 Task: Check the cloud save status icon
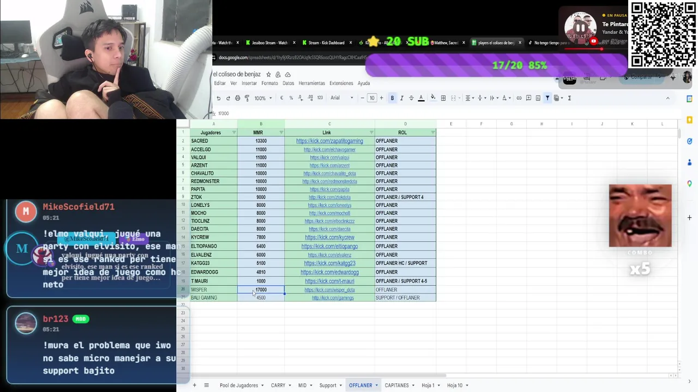(x=288, y=75)
